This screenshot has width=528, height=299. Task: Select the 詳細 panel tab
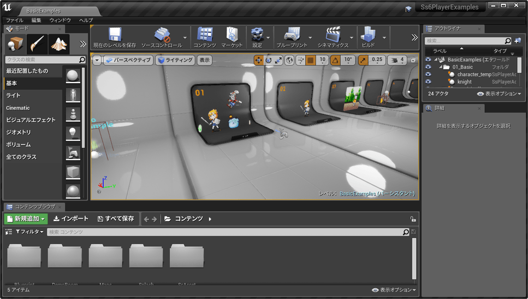(x=453, y=108)
